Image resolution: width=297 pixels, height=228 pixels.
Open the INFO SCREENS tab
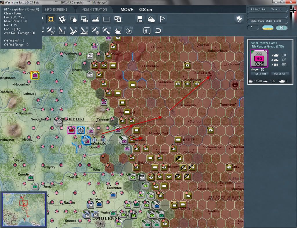tap(56, 10)
